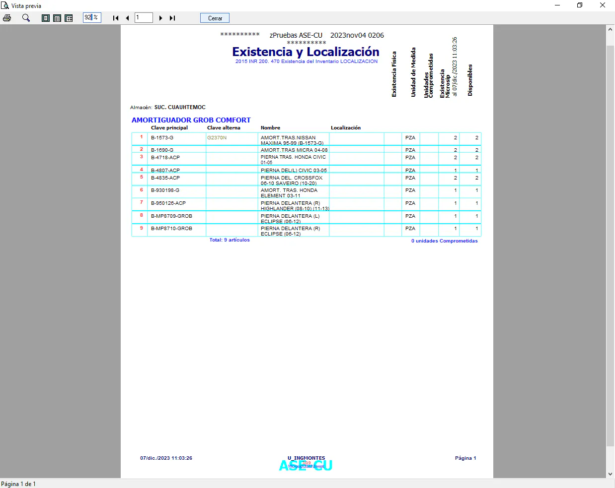Image resolution: width=615 pixels, height=488 pixels.
Task: Click the Cerrar button
Action: [215, 18]
